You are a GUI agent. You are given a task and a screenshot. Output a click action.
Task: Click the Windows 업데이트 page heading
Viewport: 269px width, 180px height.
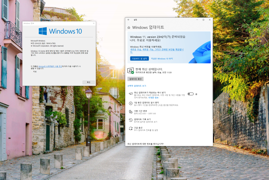click(x=148, y=27)
